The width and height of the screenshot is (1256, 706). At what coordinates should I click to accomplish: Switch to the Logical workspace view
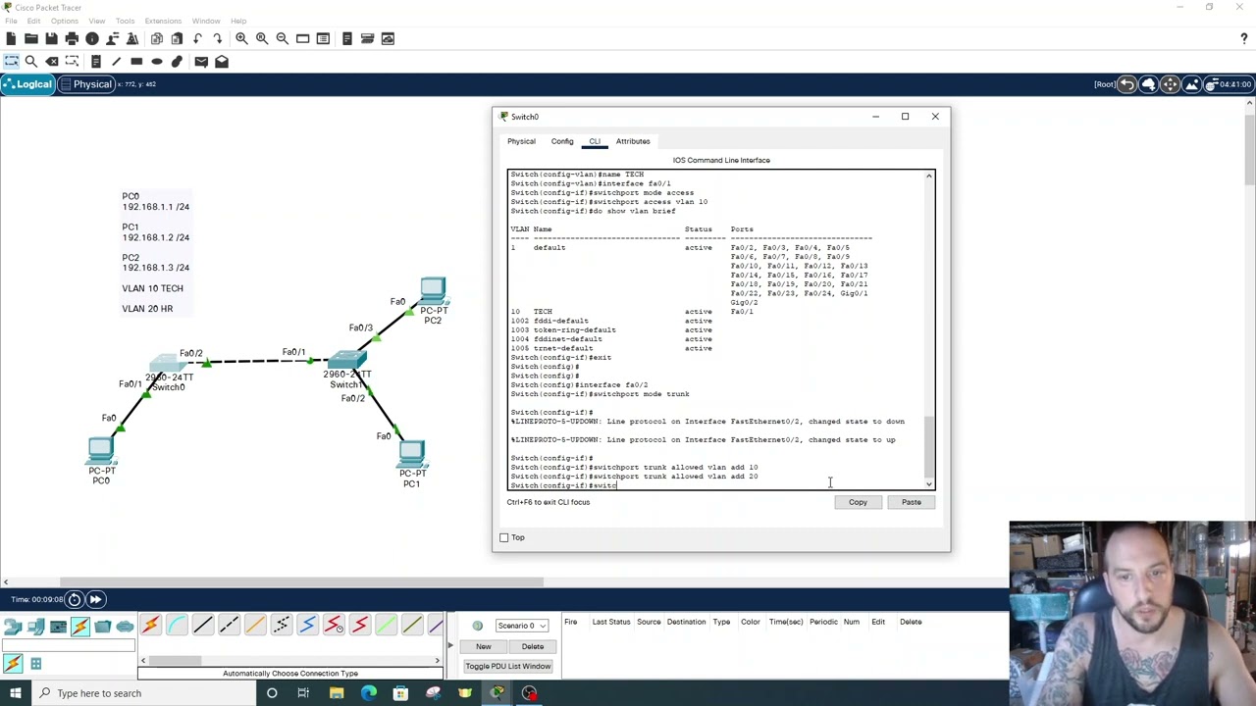tap(26, 84)
